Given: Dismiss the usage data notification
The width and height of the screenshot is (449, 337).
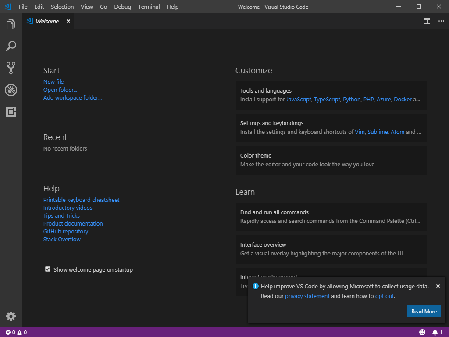Looking at the screenshot, I should (x=438, y=286).
